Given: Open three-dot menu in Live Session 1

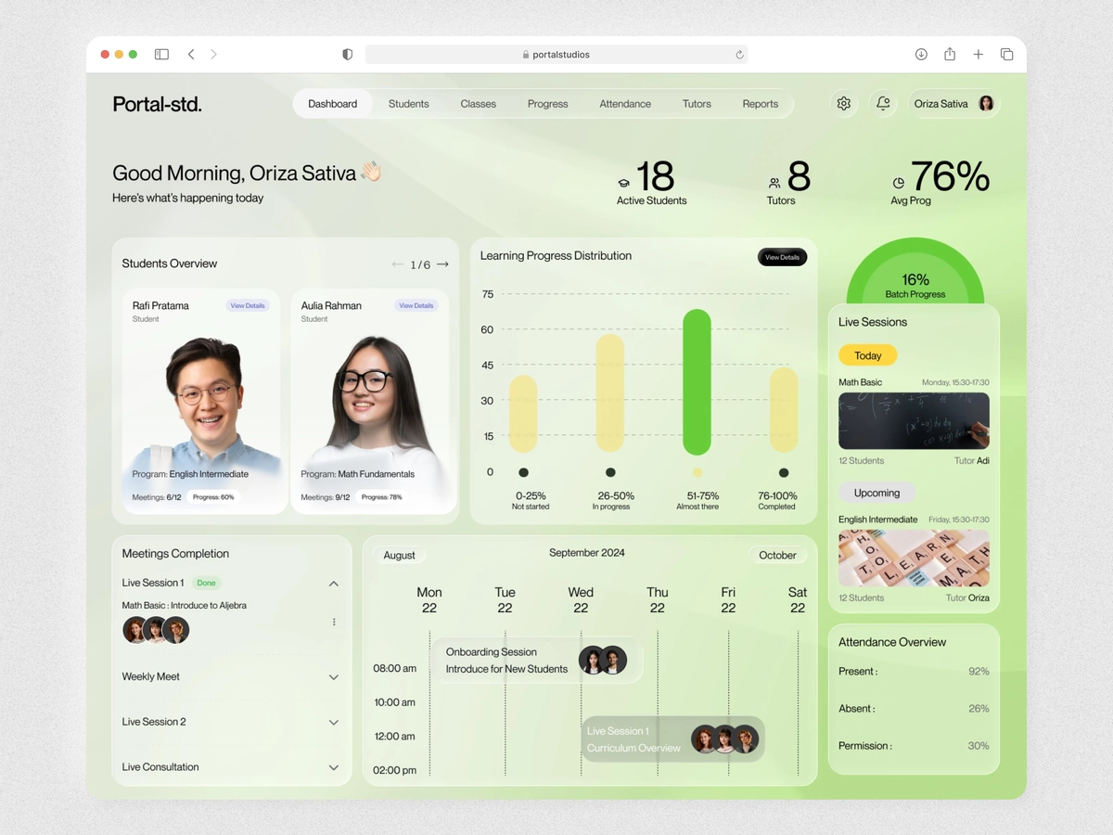Looking at the screenshot, I should point(334,622).
